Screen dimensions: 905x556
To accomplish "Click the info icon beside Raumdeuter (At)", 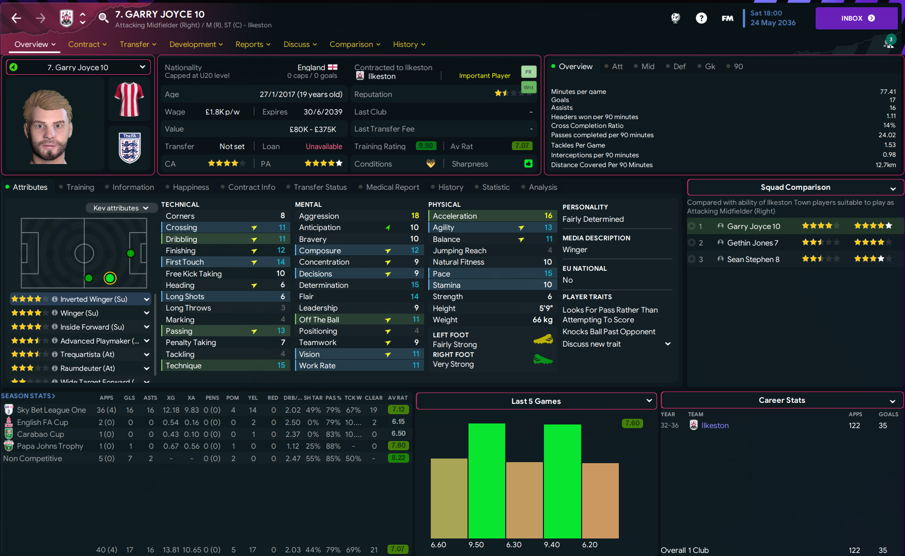I will pos(54,368).
